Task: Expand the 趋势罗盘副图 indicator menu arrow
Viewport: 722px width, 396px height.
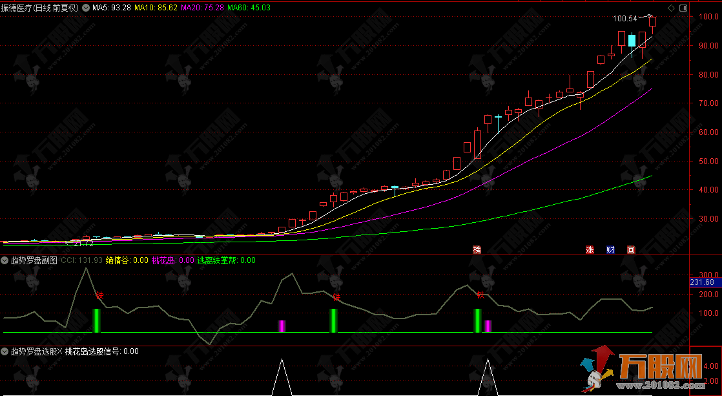Action: click(5, 260)
